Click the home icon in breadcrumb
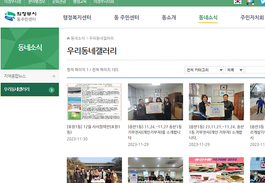 click(x=68, y=38)
